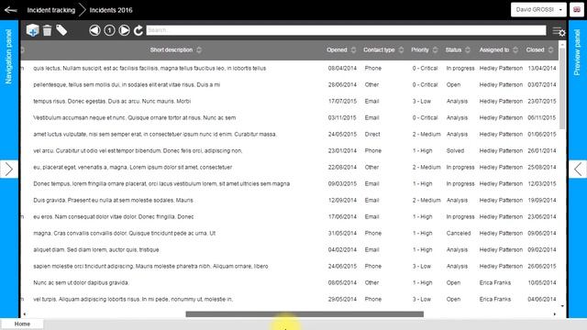Open the David GROSSI user dropdown

pyautogui.click(x=538, y=10)
